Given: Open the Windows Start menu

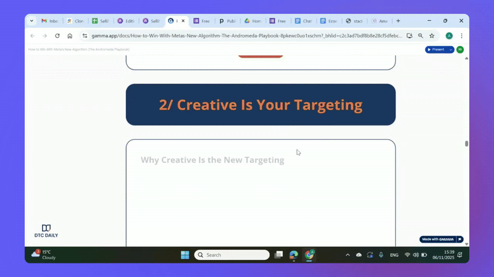Looking at the screenshot, I should (x=185, y=255).
